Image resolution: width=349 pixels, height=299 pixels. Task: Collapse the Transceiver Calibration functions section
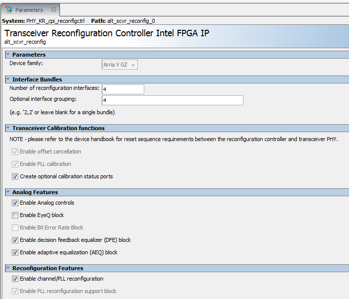pos(8,128)
